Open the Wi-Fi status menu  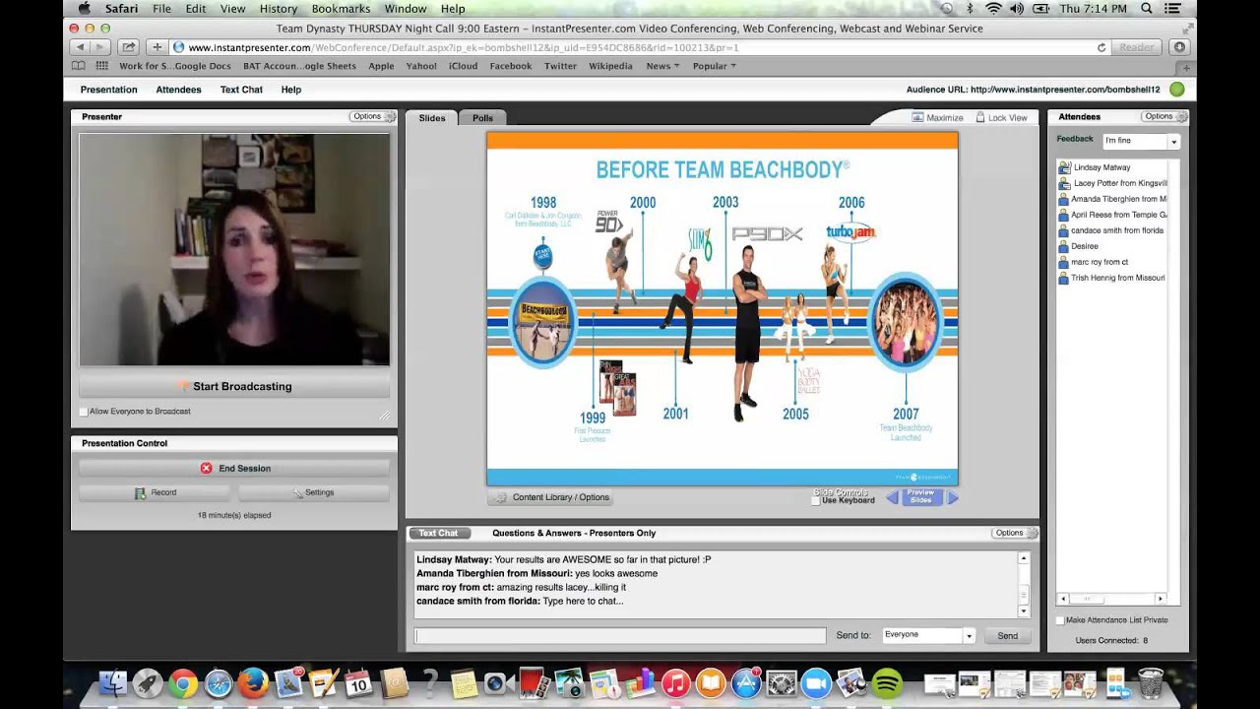(993, 9)
